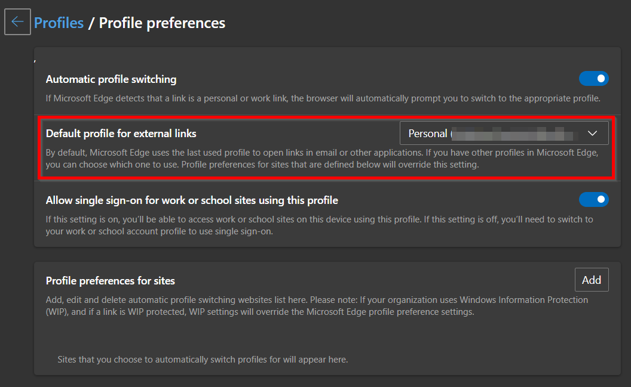This screenshot has width=631, height=387.
Task: Open the Profiles breadcrumb link
Action: [59, 23]
